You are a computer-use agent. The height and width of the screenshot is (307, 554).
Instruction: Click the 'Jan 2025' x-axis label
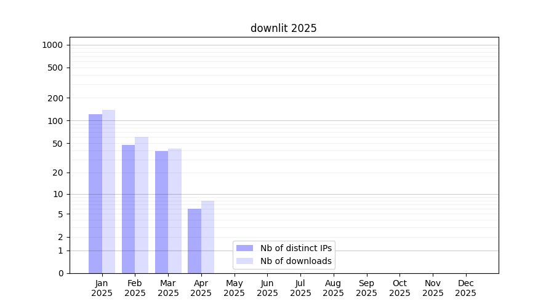pos(102,288)
